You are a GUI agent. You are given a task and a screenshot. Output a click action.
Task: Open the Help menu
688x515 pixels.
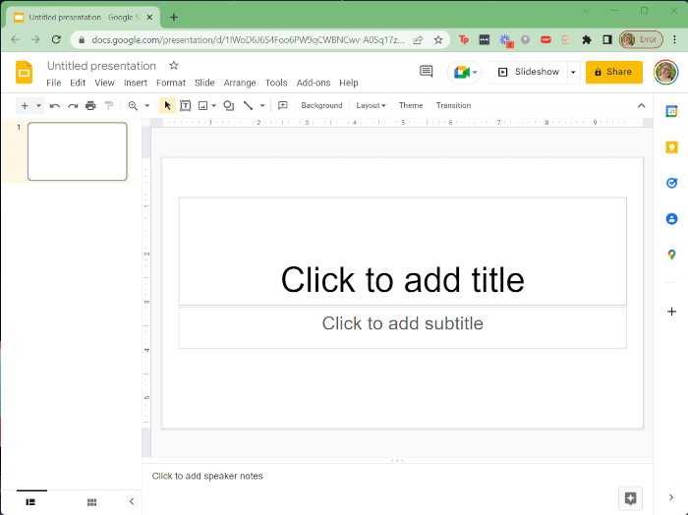[x=348, y=83]
